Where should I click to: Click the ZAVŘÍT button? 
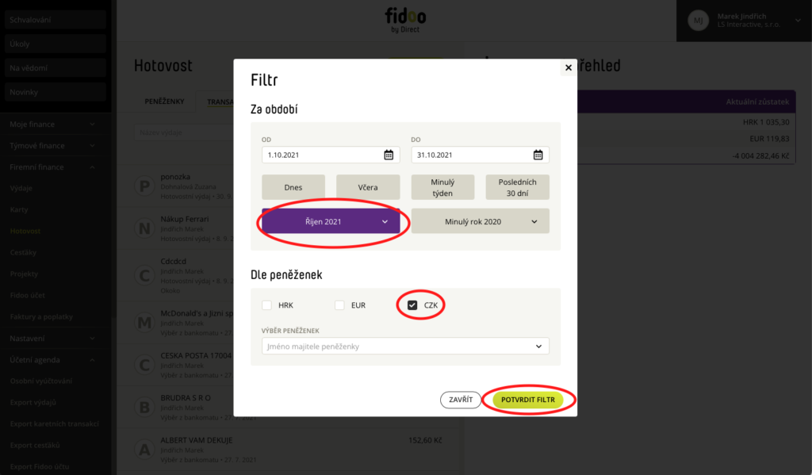point(461,400)
